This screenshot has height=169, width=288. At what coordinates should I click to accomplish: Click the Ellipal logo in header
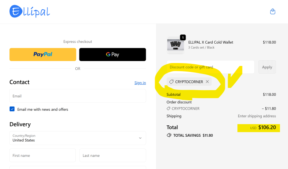point(30,11)
